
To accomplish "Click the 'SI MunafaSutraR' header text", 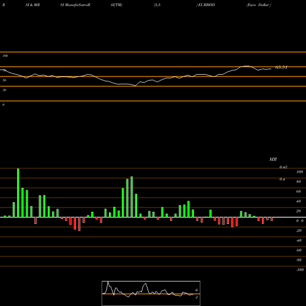I will tap(75, 5).
